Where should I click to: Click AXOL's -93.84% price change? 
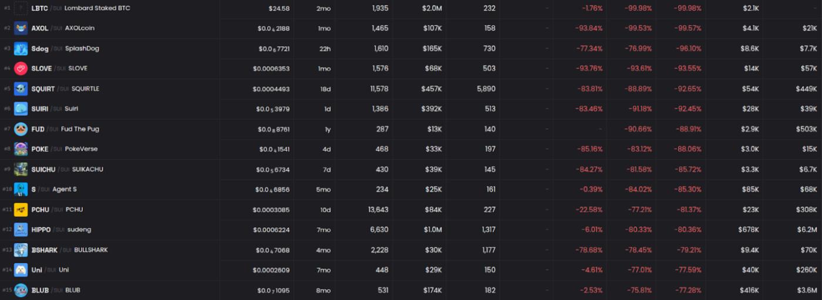tap(589, 28)
